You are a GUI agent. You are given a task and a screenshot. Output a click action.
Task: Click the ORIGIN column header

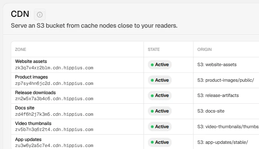pyautogui.click(x=204, y=50)
